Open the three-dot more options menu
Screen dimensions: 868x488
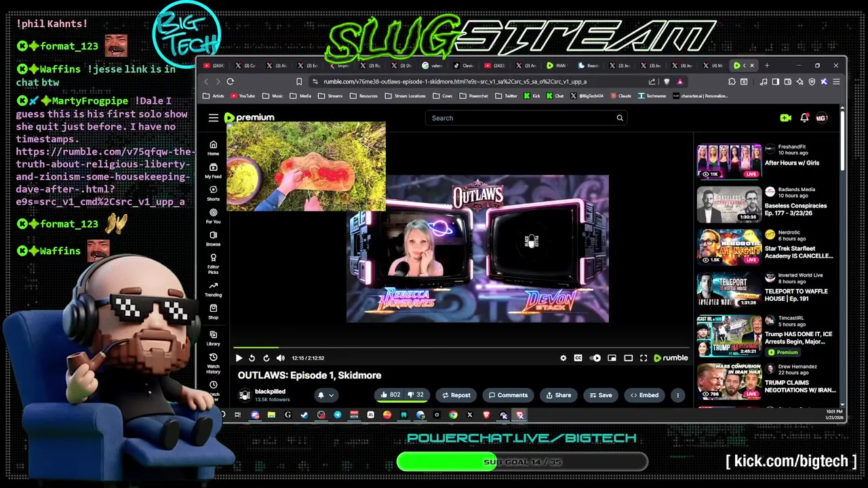pyautogui.click(x=677, y=395)
